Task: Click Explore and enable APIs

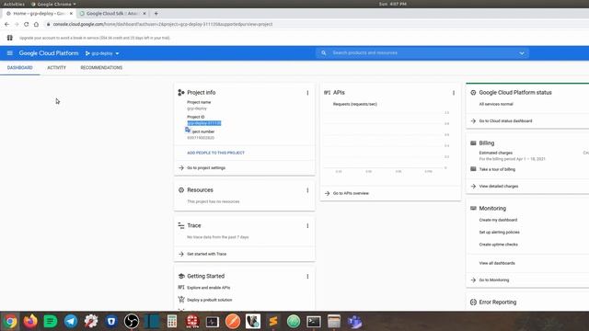Action: [x=209, y=288]
